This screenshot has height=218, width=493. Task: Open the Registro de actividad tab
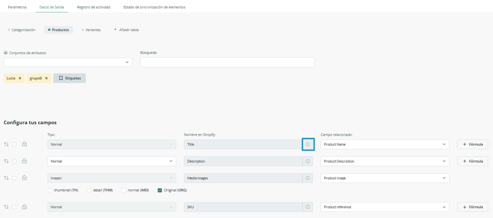point(94,7)
